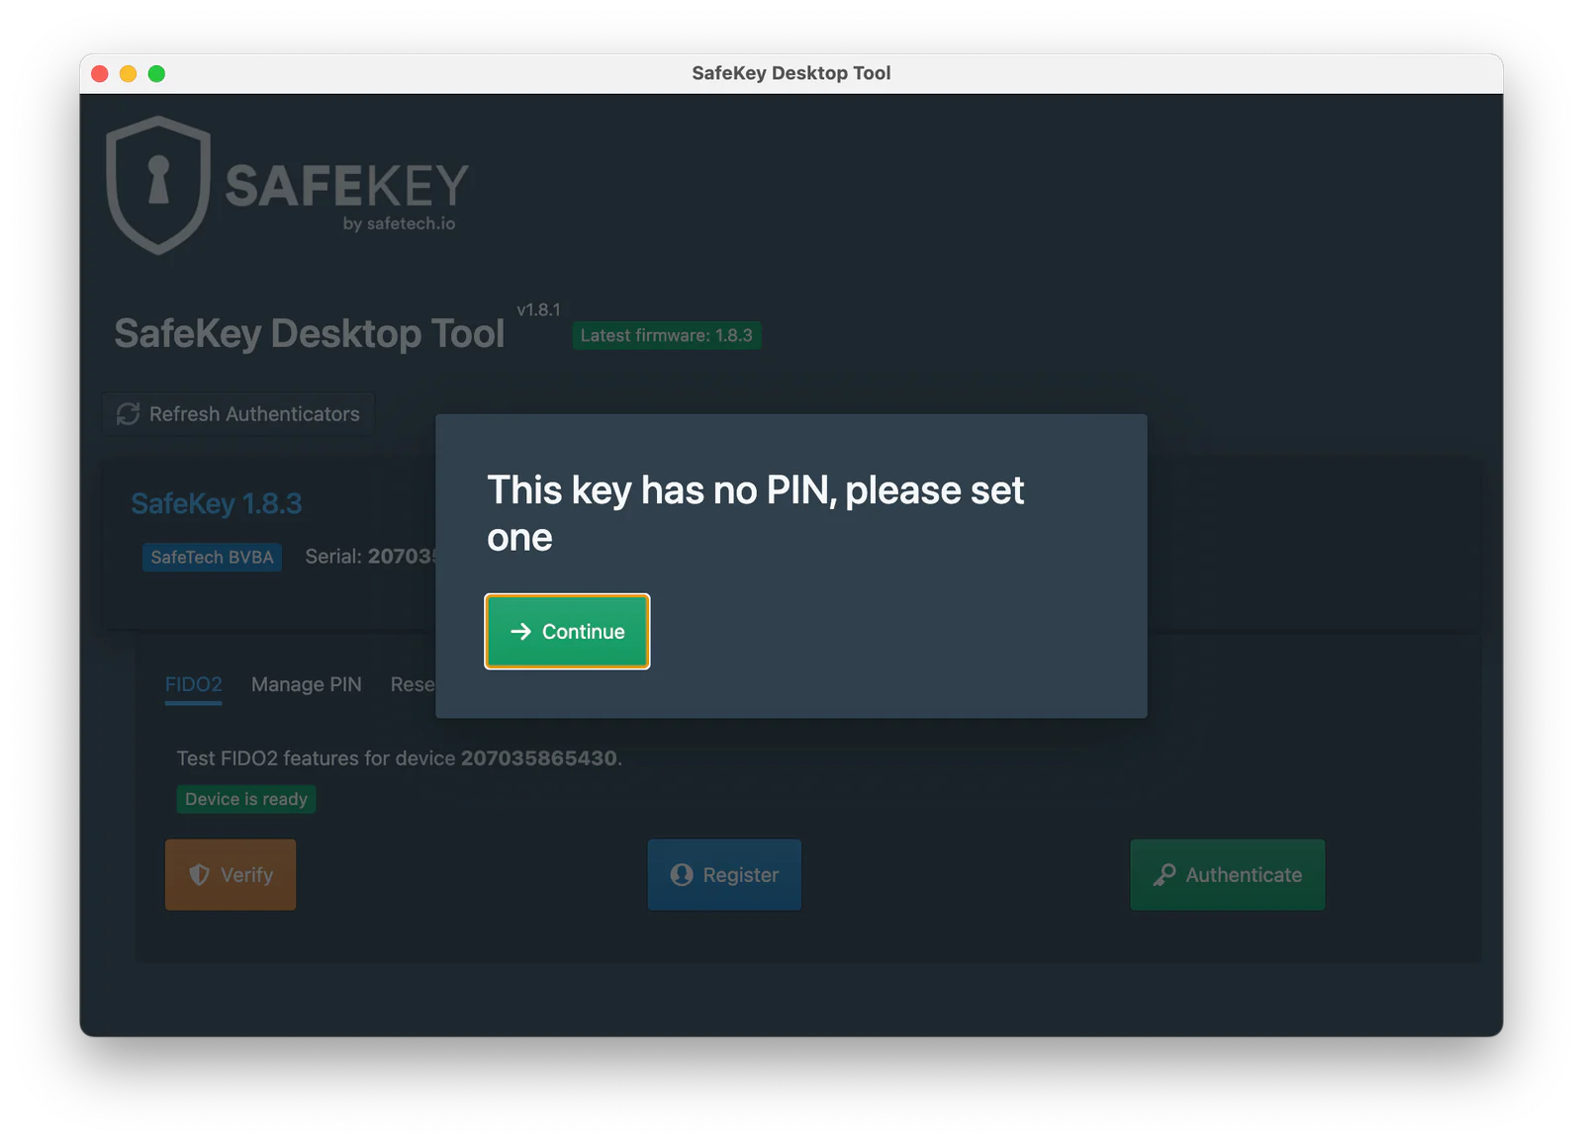Click the SafeKey shield logo

(x=158, y=185)
